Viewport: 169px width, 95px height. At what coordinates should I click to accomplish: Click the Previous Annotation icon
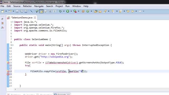pyautogui.click(x=120, y=11)
